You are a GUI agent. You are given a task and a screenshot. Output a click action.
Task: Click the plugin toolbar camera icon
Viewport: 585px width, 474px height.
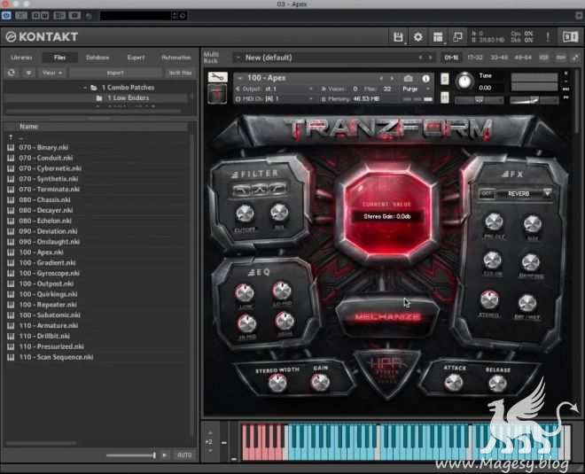click(74, 16)
